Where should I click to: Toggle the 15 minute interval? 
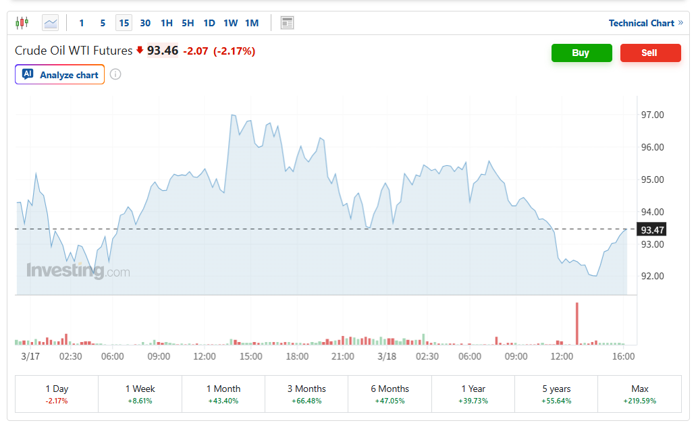click(x=124, y=23)
